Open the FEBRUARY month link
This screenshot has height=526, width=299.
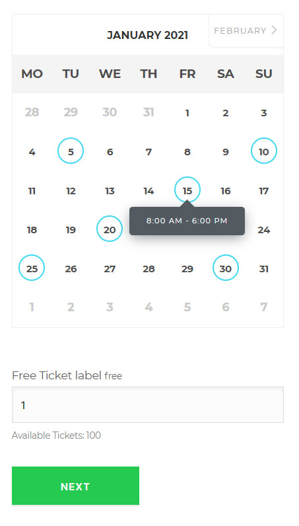pos(240,30)
